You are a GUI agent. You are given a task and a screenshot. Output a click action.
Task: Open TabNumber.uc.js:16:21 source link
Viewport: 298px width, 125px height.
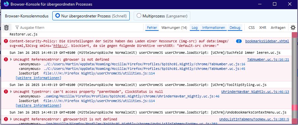268,60
